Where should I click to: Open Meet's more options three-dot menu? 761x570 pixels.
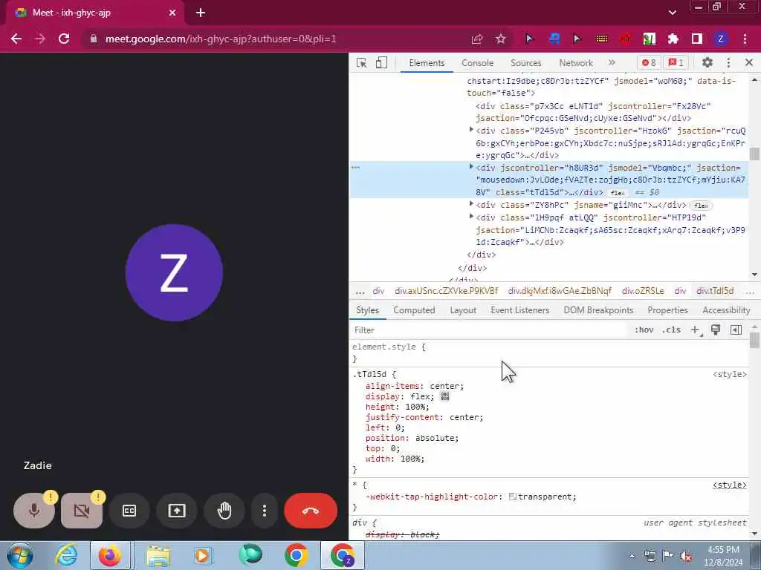pyautogui.click(x=264, y=511)
